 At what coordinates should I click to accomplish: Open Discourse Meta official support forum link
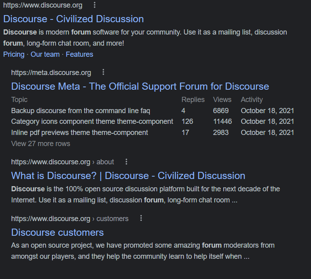(x=140, y=87)
